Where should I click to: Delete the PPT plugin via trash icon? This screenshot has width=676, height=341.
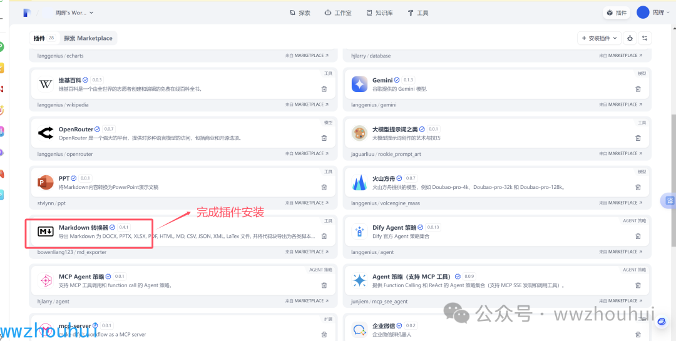[x=324, y=187]
